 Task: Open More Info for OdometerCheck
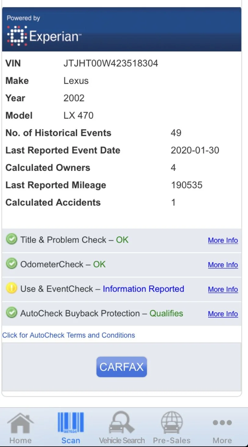223,265
